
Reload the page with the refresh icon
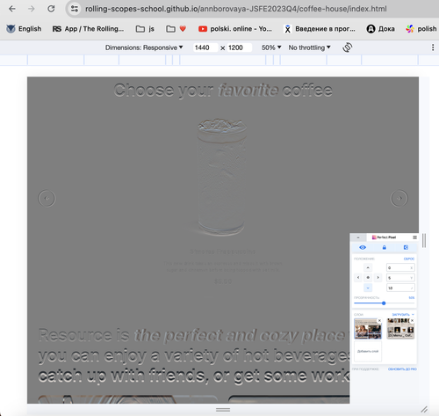(x=51, y=9)
